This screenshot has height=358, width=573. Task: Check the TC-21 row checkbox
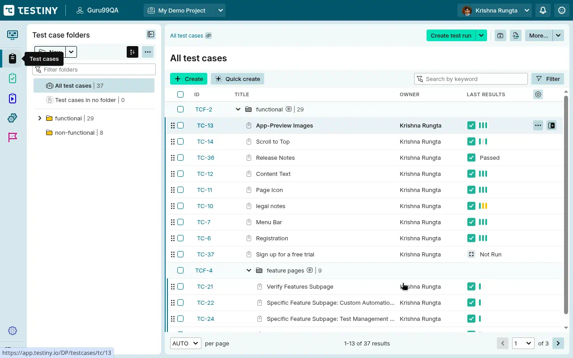pos(180,286)
